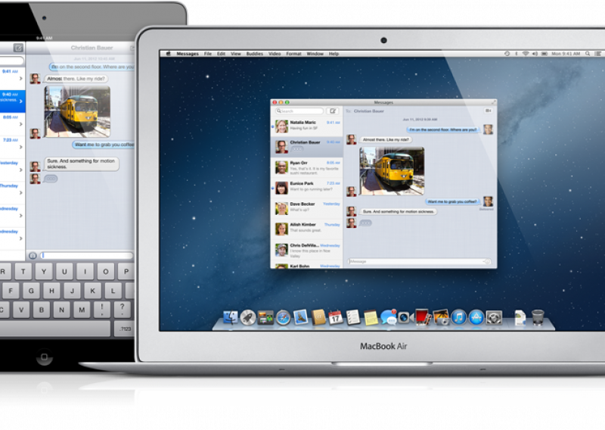Select Natalia Maric conversation in Mac sidebar
605x430 pixels.
point(307,126)
